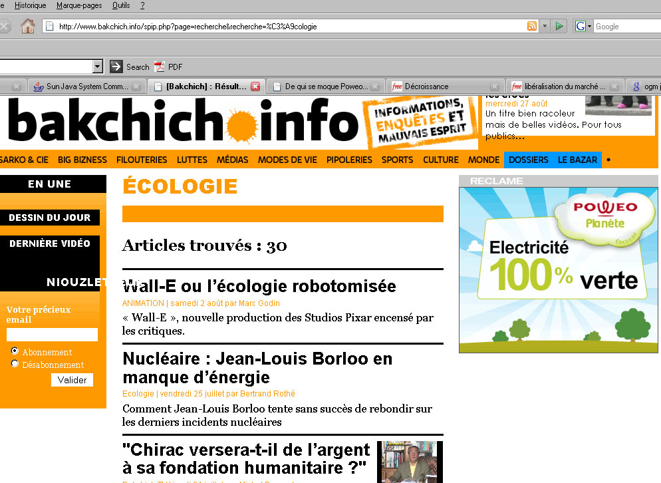Image resolution: width=661 pixels, height=483 pixels.
Task: Click the page icon beside the URL
Action: pyautogui.click(x=50, y=26)
